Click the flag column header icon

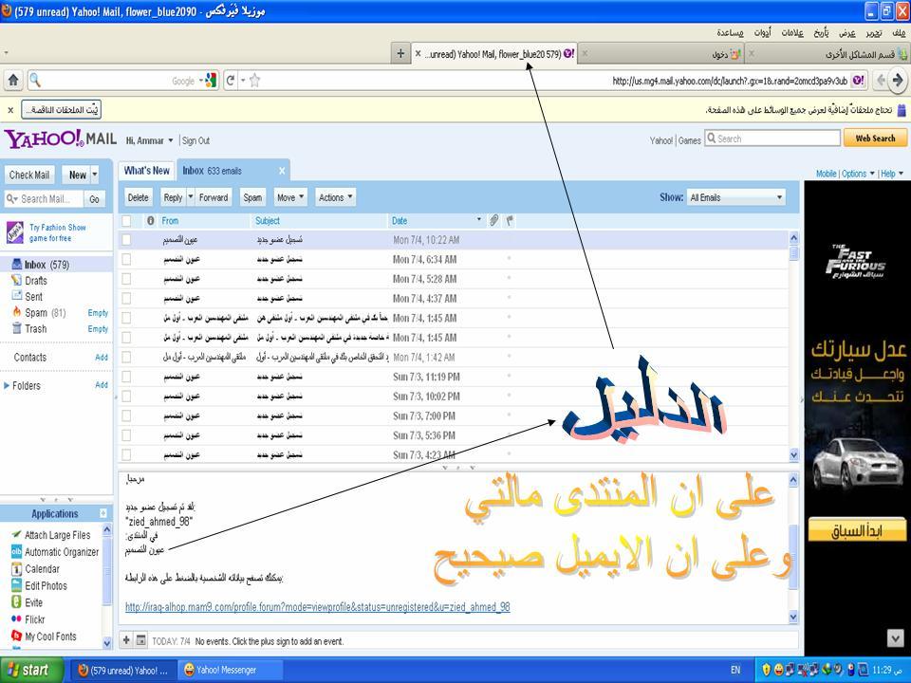510,221
